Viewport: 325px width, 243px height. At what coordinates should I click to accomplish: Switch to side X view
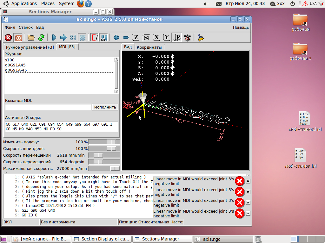[156, 38]
